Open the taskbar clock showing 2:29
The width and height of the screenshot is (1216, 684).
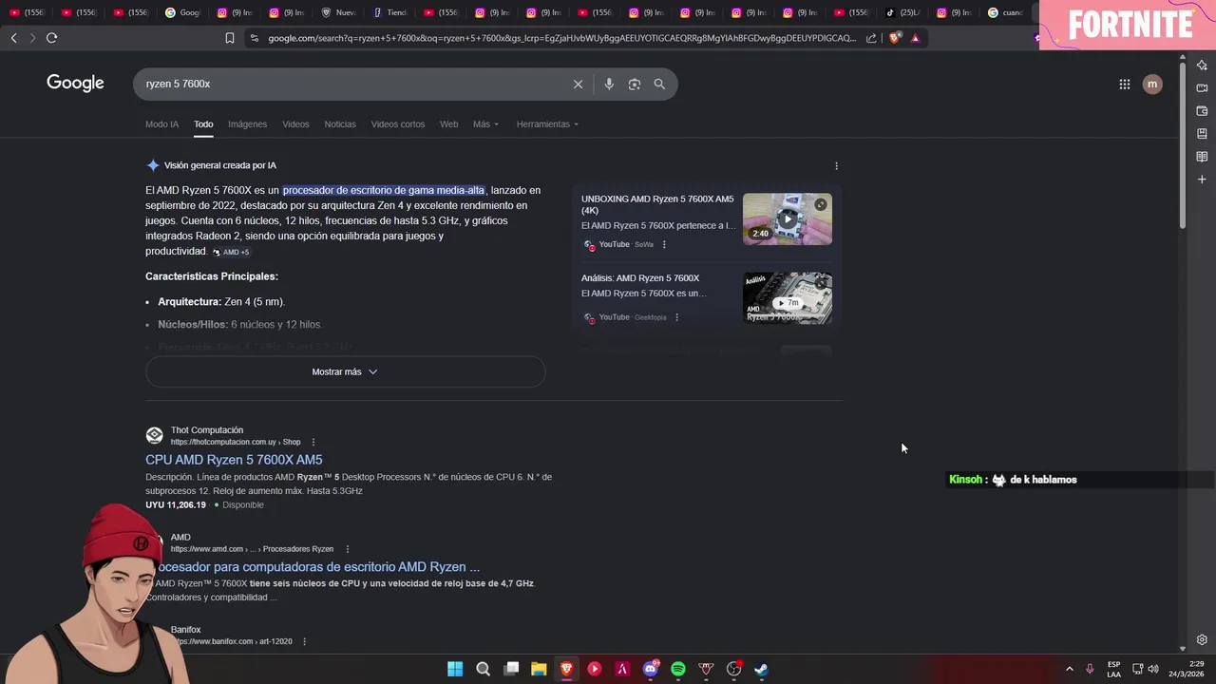point(1187,669)
